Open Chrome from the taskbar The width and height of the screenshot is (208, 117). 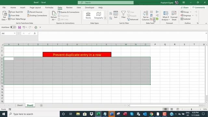[x=151, y=114]
